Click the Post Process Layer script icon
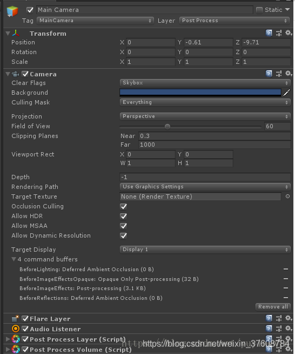The width and height of the screenshot is (295, 354). click(x=16, y=339)
